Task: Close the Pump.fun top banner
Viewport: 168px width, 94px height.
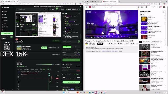Action: coord(81,7)
